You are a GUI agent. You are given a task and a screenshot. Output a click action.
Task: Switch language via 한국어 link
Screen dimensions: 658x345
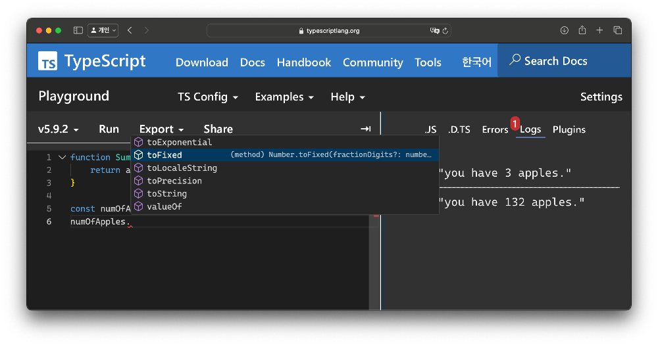pos(476,62)
